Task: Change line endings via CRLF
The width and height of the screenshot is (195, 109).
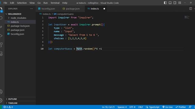Action: coord(140,107)
